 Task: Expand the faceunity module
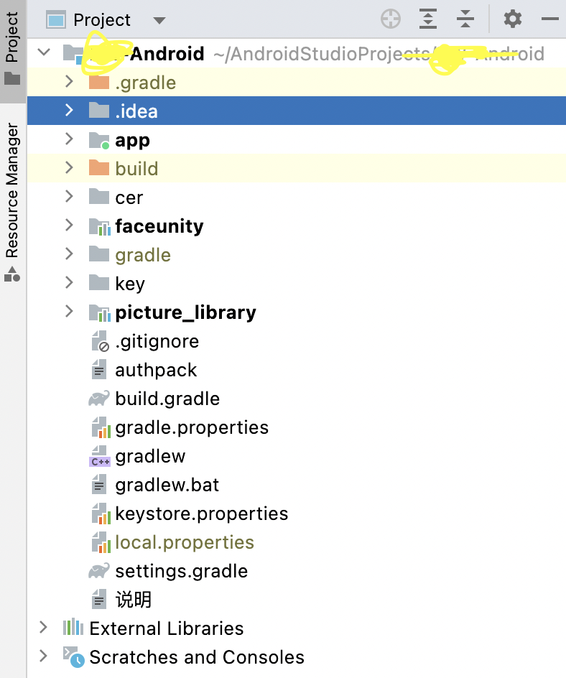(69, 226)
